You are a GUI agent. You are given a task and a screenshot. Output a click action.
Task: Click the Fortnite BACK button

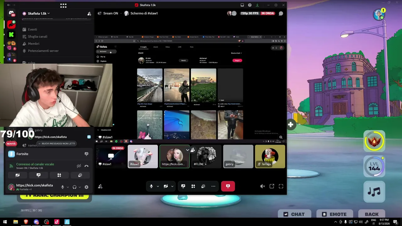(372, 214)
